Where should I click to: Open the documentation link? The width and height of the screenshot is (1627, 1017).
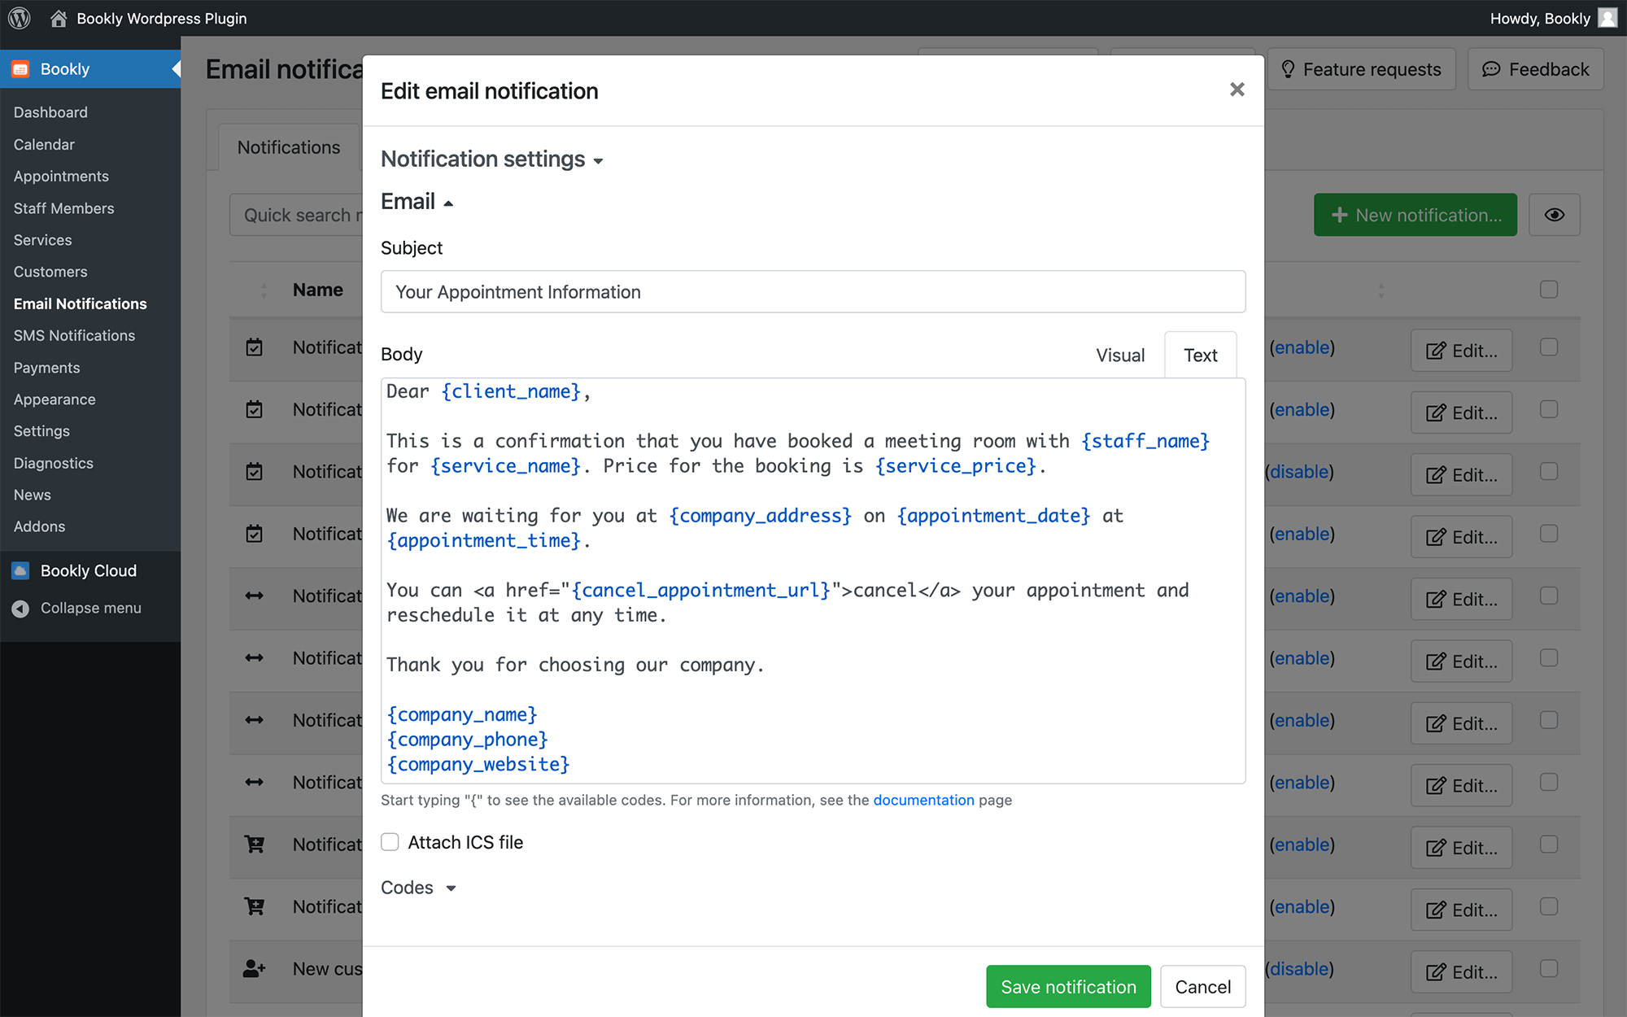923,800
